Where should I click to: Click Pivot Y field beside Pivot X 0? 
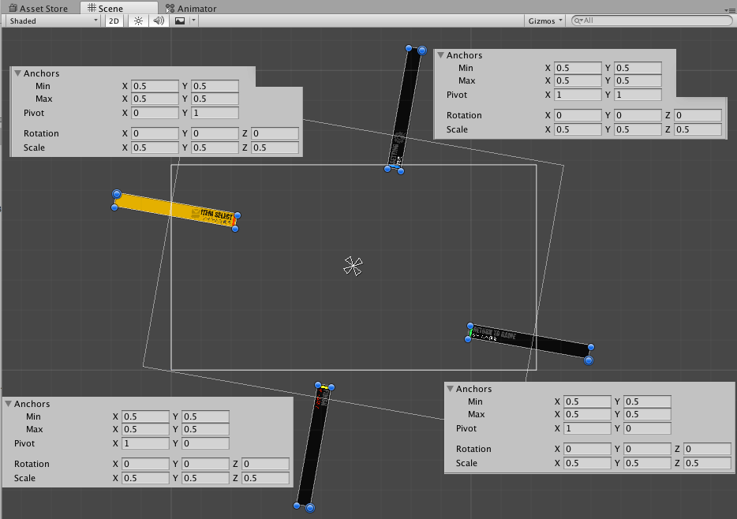point(215,113)
